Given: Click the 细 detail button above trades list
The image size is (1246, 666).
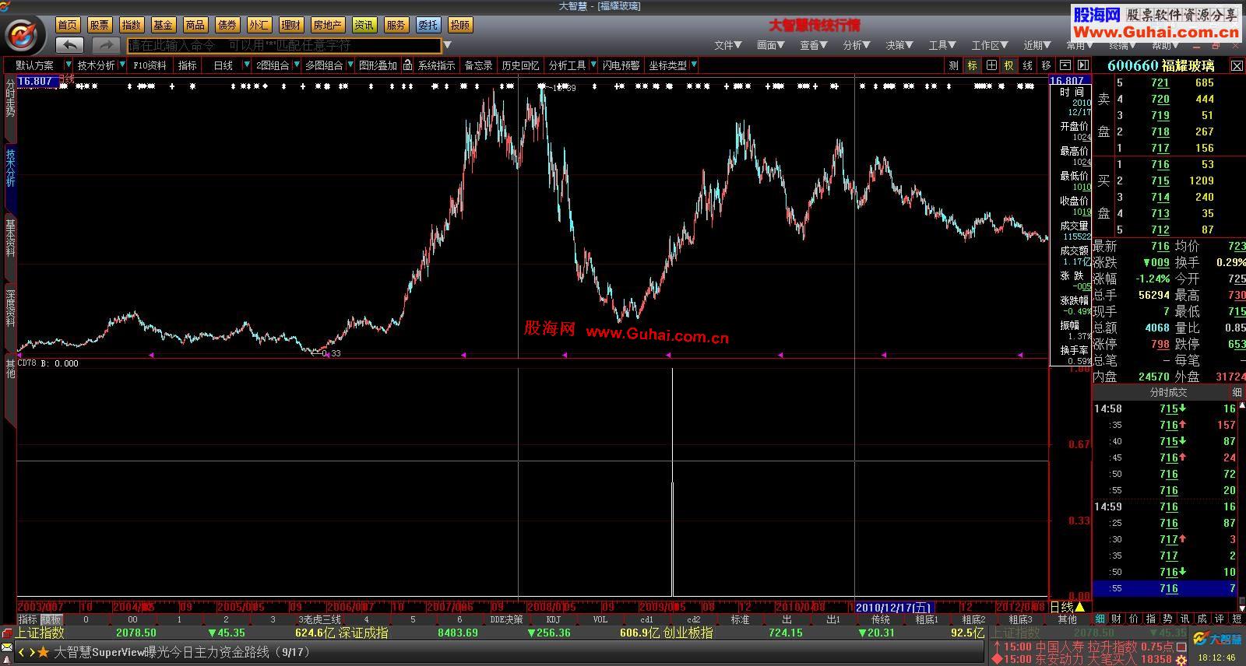Looking at the screenshot, I should click(x=1237, y=392).
